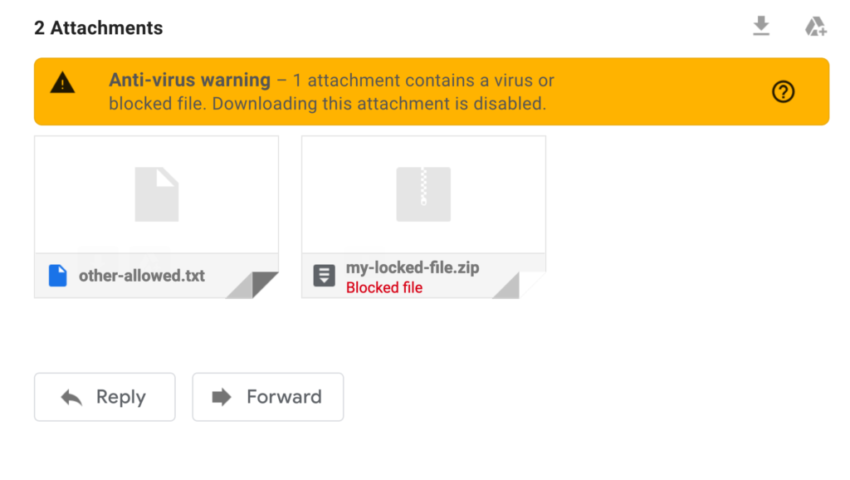Screen dimensions: 850x480
Task: Click the Forward button
Action: pos(267,397)
